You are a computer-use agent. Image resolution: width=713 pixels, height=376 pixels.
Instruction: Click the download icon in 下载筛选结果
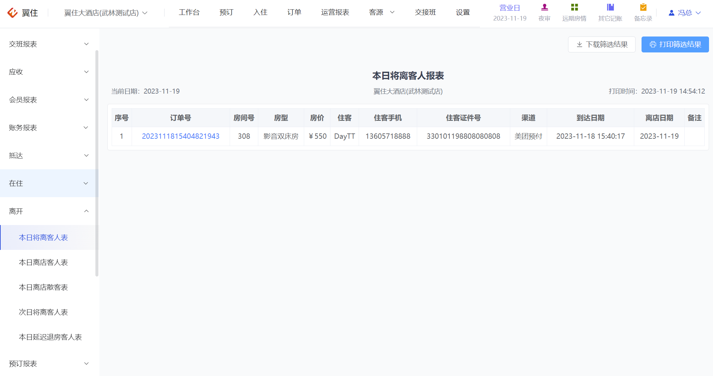coord(579,44)
